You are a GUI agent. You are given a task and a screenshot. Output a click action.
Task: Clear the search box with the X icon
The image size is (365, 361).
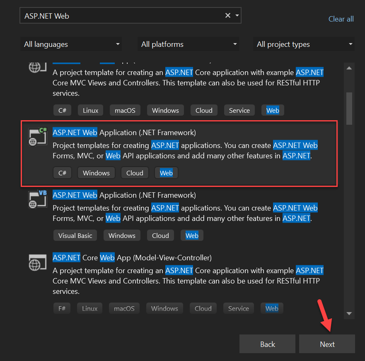228,15
